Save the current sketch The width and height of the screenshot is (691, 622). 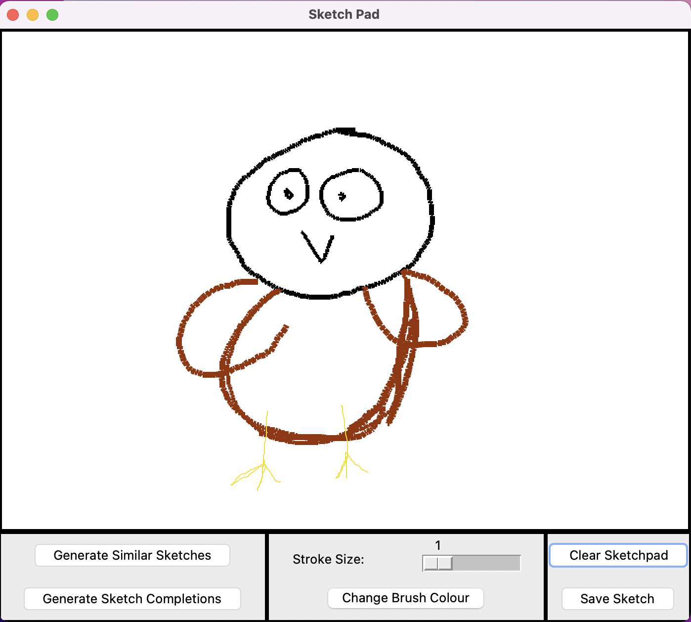618,599
